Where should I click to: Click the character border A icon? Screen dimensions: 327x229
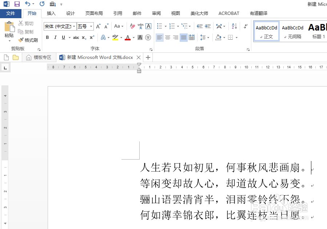click(148, 26)
